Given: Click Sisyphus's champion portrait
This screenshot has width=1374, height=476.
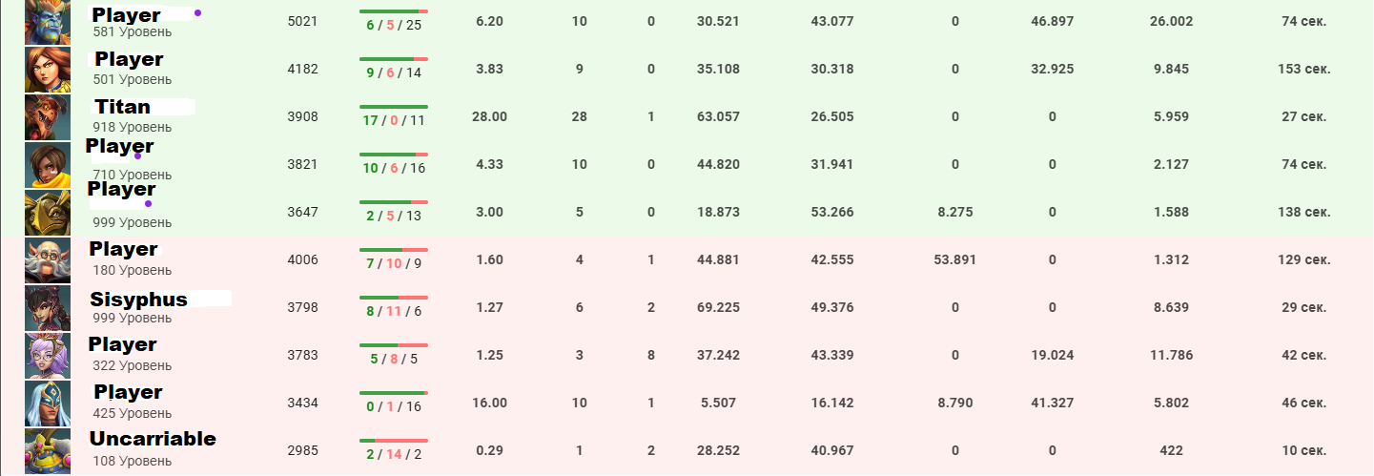Looking at the screenshot, I should [48, 308].
